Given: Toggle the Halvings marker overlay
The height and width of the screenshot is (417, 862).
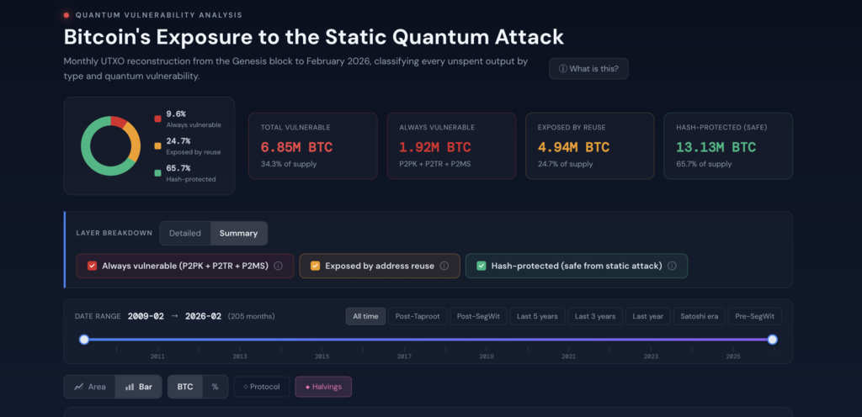Looking at the screenshot, I should click(323, 387).
